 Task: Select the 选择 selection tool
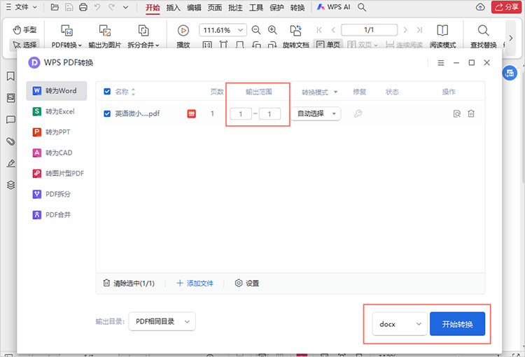point(24,45)
